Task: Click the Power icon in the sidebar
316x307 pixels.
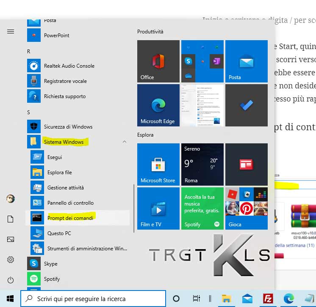Action: (11, 280)
